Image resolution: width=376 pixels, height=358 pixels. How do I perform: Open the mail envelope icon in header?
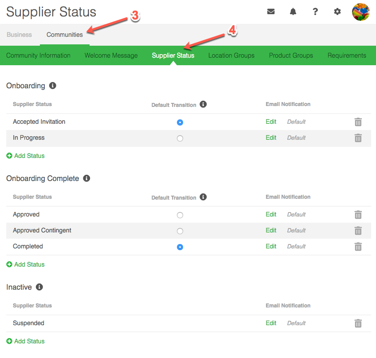click(x=271, y=12)
